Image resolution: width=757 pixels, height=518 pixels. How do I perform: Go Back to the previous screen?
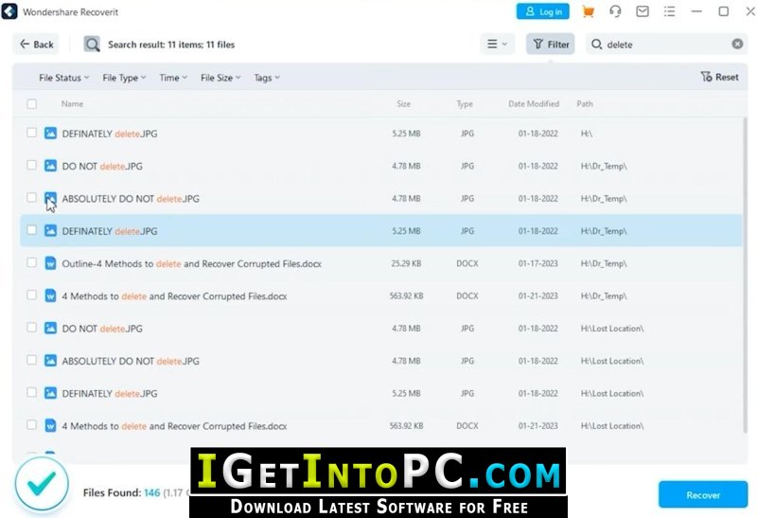36,45
